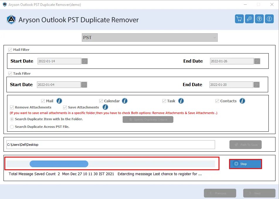Click the Aryson logo in the header
Image resolution: width=279 pixels, height=199 pixels.
tap(11, 20)
